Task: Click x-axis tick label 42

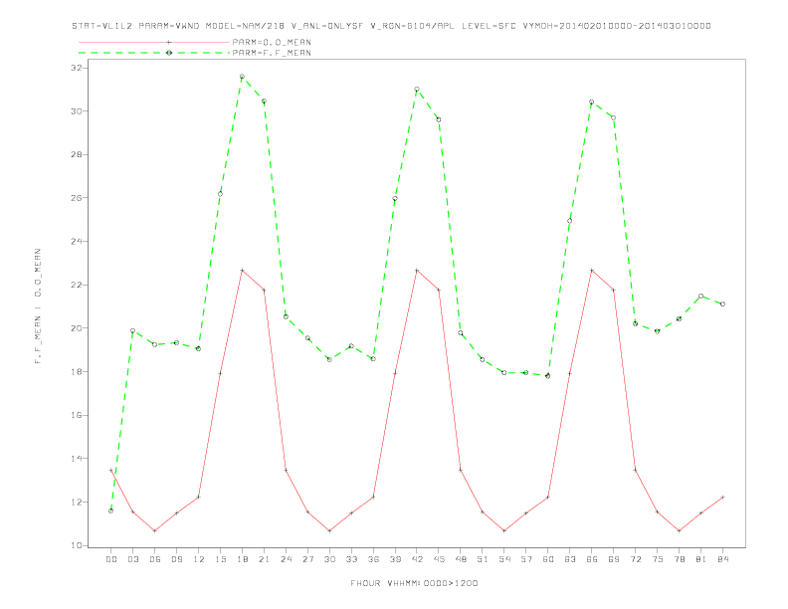Action: coord(417,559)
